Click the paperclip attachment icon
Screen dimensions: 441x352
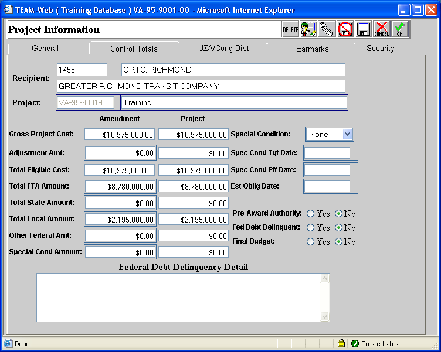coord(327,29)
